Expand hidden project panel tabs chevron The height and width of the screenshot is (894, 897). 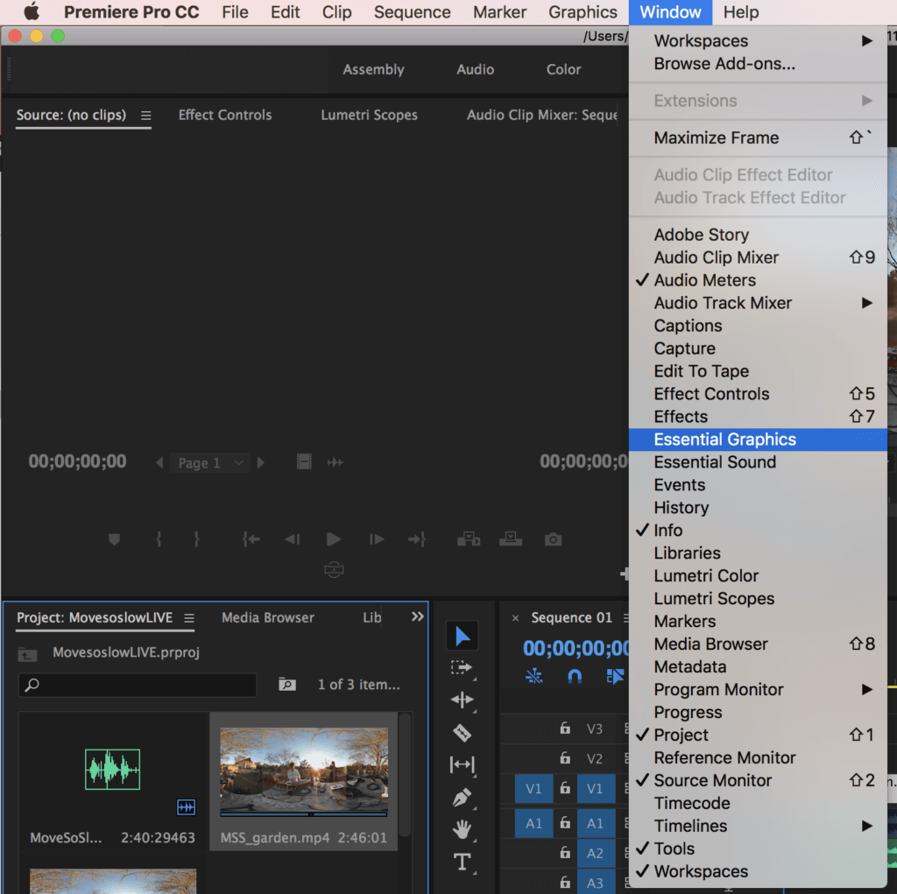[x=418, y=616]
